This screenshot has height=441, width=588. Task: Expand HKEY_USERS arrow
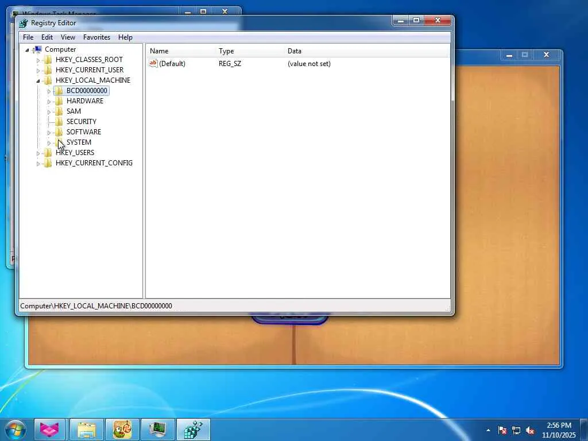38,153
